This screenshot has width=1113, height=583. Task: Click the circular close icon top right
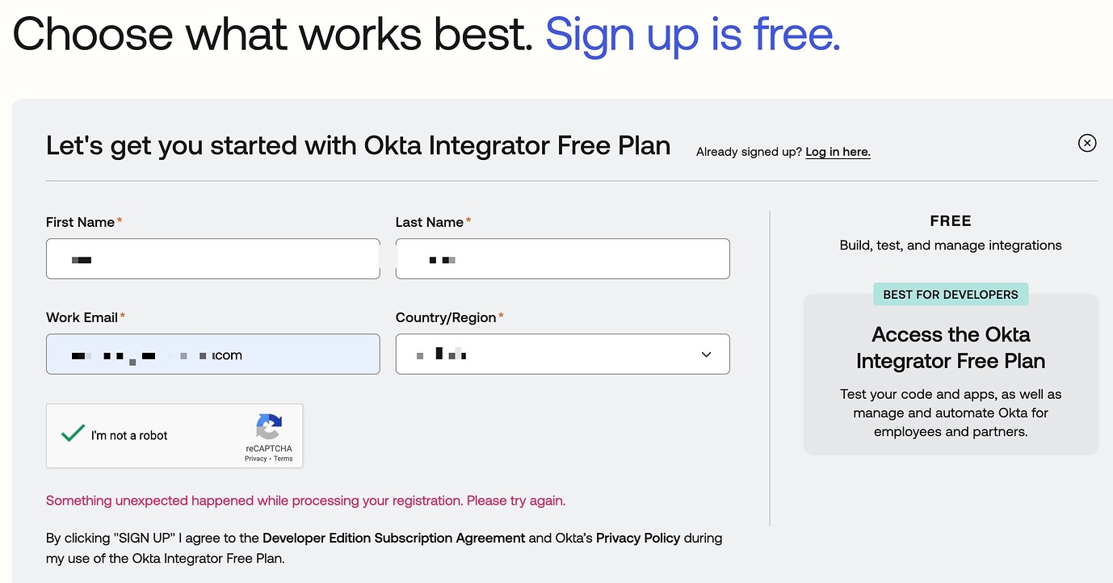click(1087, 142)
